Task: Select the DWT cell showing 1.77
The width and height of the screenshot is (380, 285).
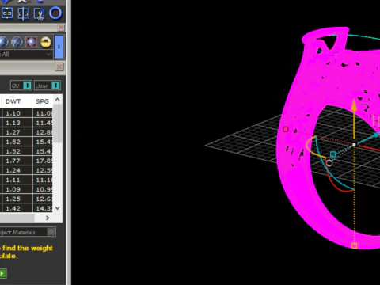Action: pos(17,161)
